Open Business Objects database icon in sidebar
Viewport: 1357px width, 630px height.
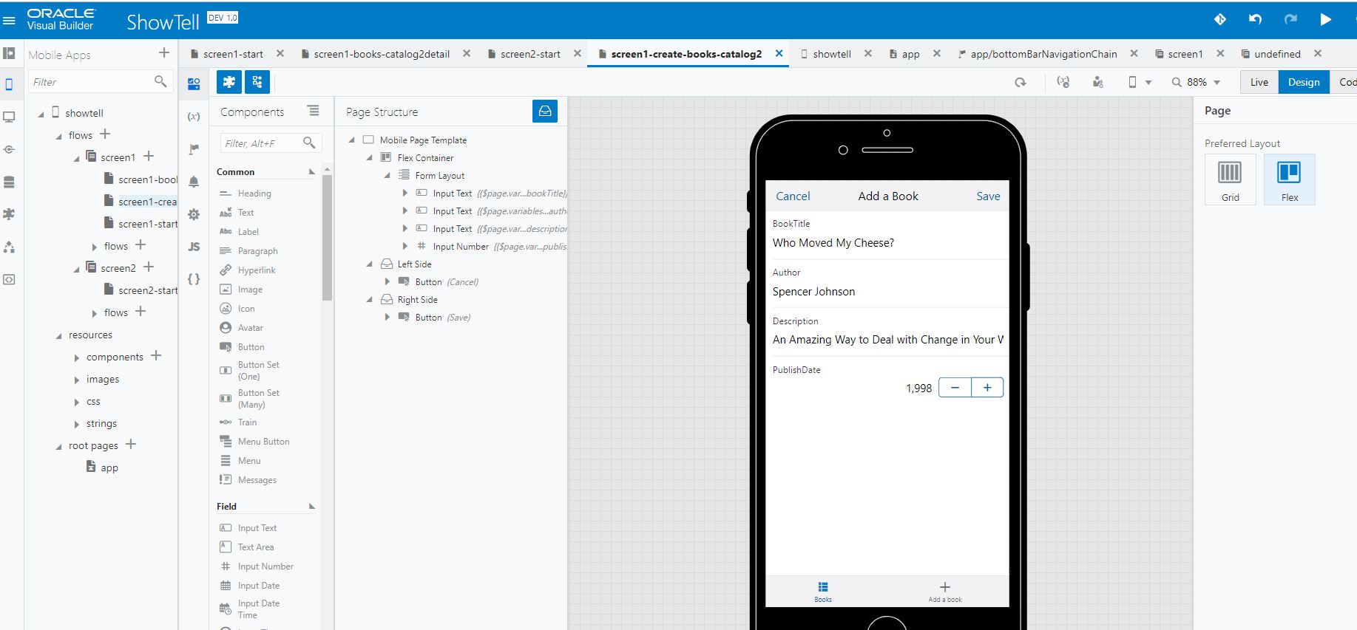pos(9,182)
